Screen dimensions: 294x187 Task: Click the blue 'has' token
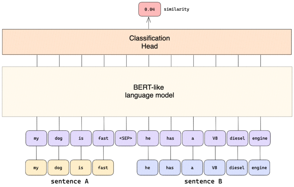click(x=170, y=168)
